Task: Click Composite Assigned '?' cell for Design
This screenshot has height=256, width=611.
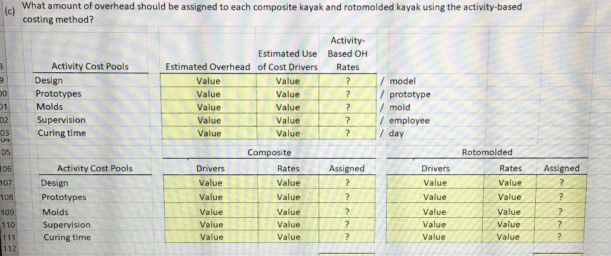Action: click(347, 183)
